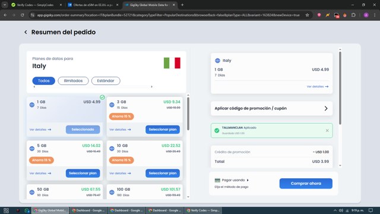Bookmark this page with the star icon
Screen dimensions: 380x214
coord(308,15)
